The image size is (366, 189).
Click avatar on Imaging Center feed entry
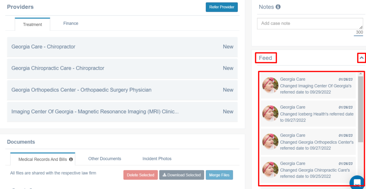(x=270, y=85)
